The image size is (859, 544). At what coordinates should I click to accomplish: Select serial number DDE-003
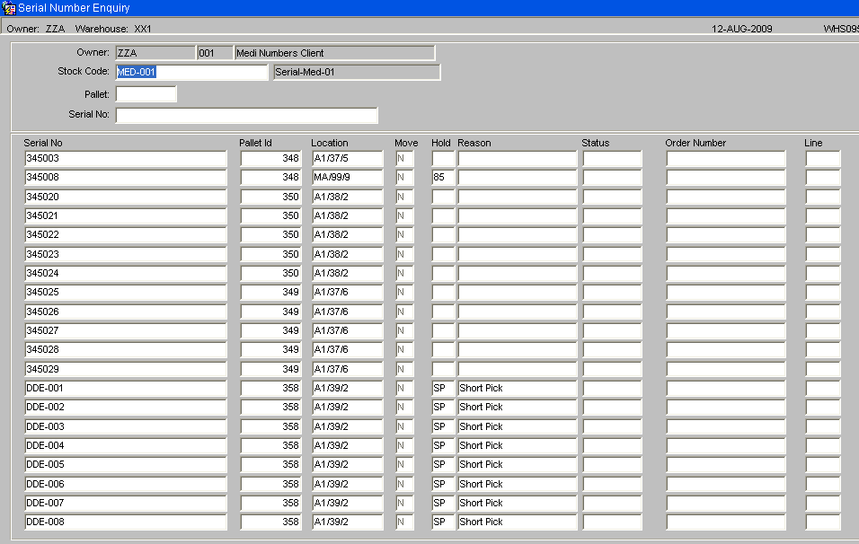coord(126,427)
